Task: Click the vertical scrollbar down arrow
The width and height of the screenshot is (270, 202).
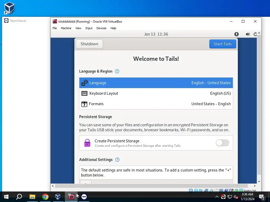Action: tap(259, 181)
